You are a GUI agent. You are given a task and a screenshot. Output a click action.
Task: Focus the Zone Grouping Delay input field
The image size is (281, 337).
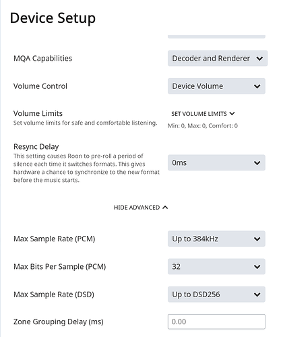point(216,321)
